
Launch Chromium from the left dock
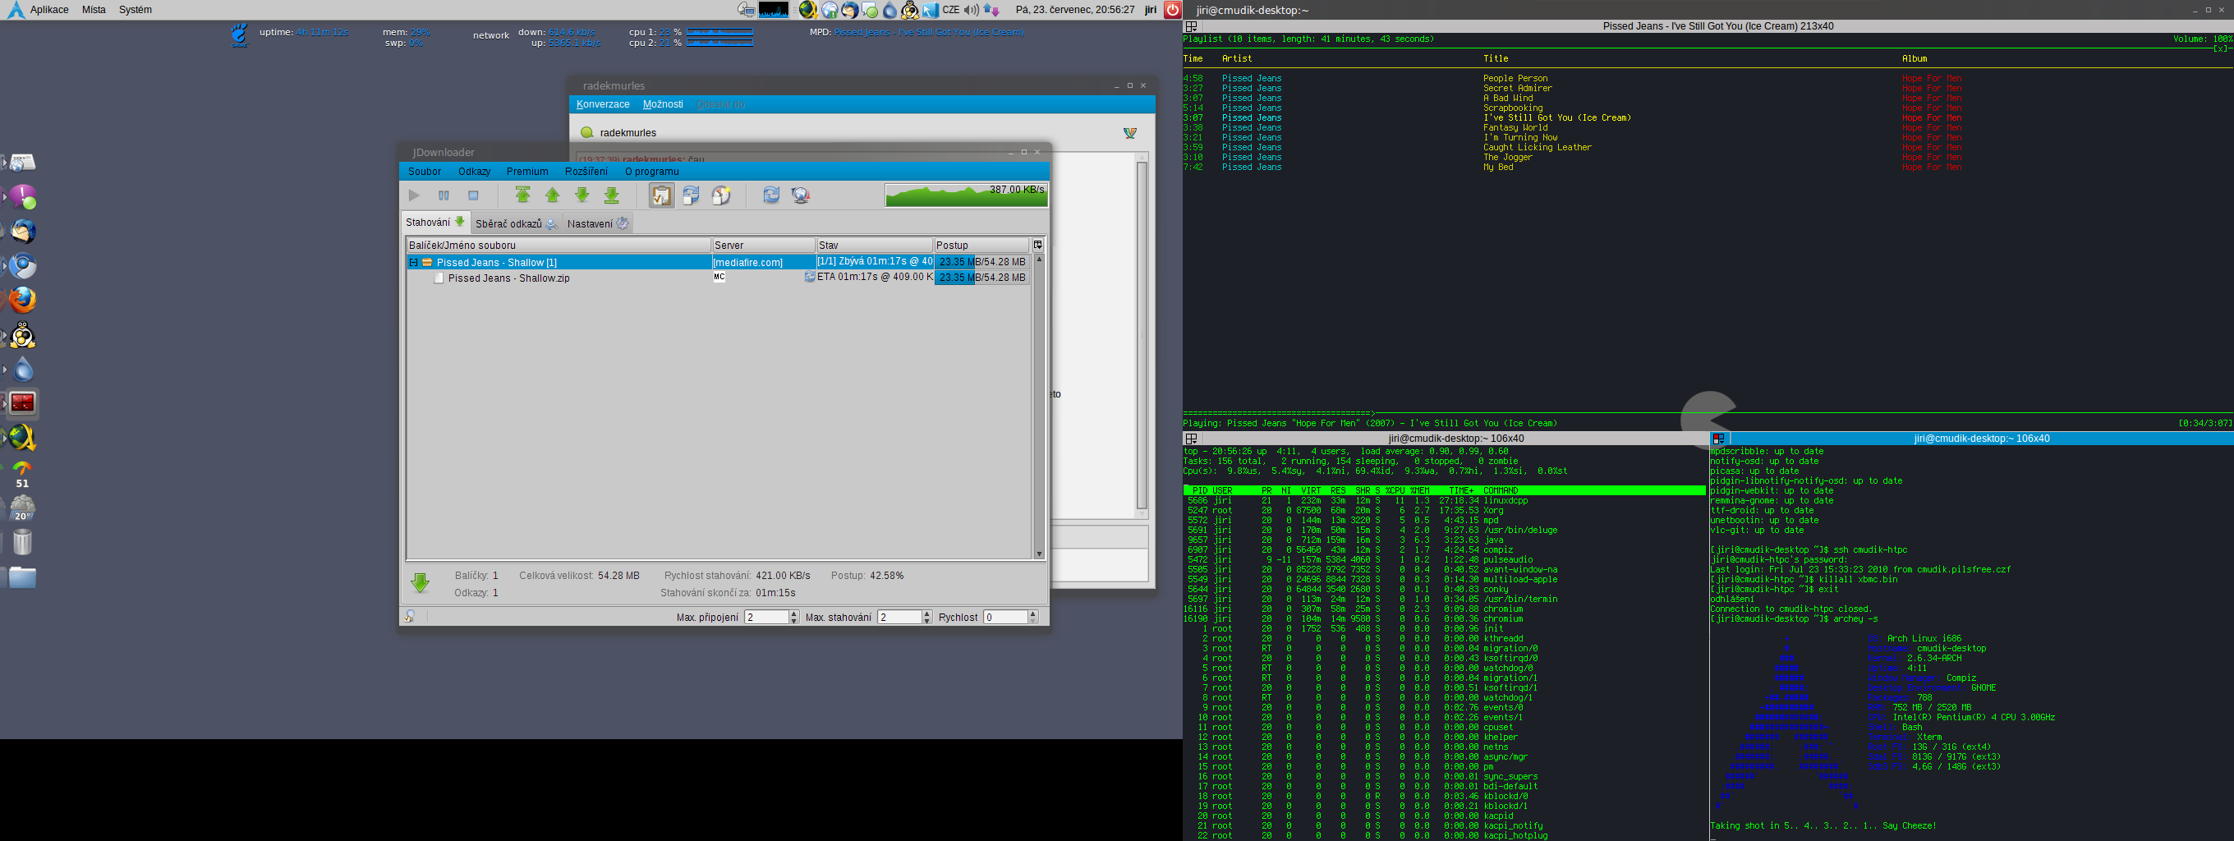(22, 265)
